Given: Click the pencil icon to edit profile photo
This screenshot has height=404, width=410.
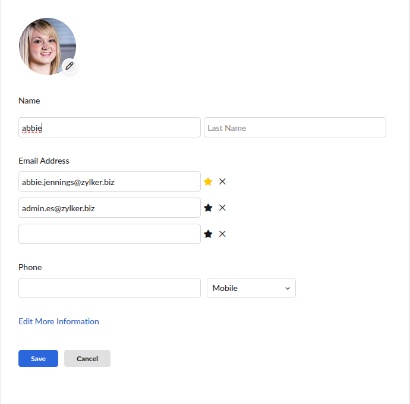Looking at the screenshot, I should (x=70, y=66).
